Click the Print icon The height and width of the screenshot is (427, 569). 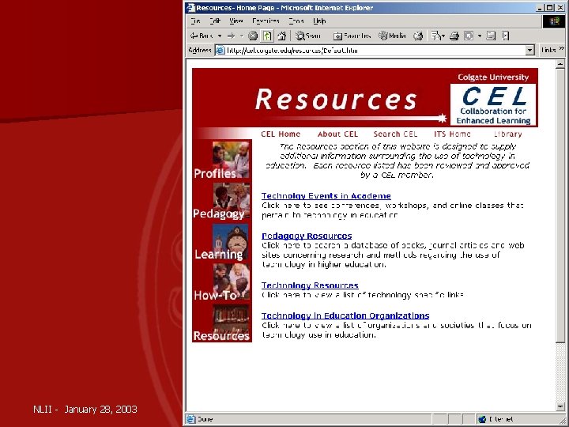coord(454,36)
